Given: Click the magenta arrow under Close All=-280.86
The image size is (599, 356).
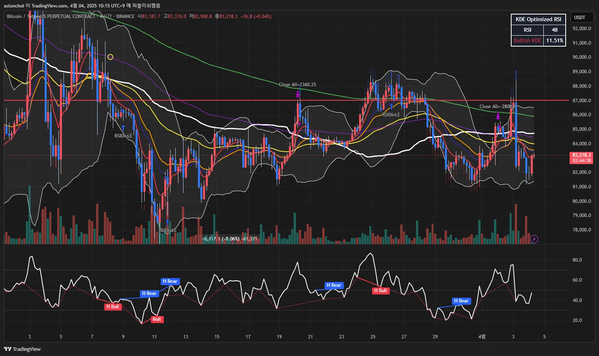Looking at the screenshot, I should tap(498, 116).
